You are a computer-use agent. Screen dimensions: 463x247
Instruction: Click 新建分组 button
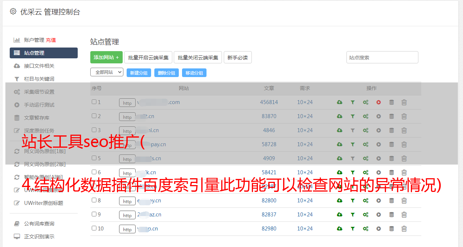click(x=139, y=73)
